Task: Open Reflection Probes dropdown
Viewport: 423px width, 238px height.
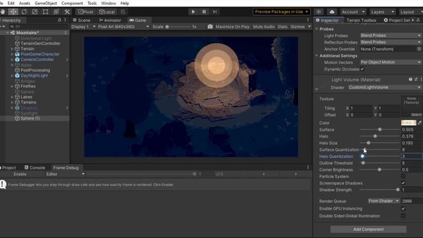Action: (x=391, y=42)
